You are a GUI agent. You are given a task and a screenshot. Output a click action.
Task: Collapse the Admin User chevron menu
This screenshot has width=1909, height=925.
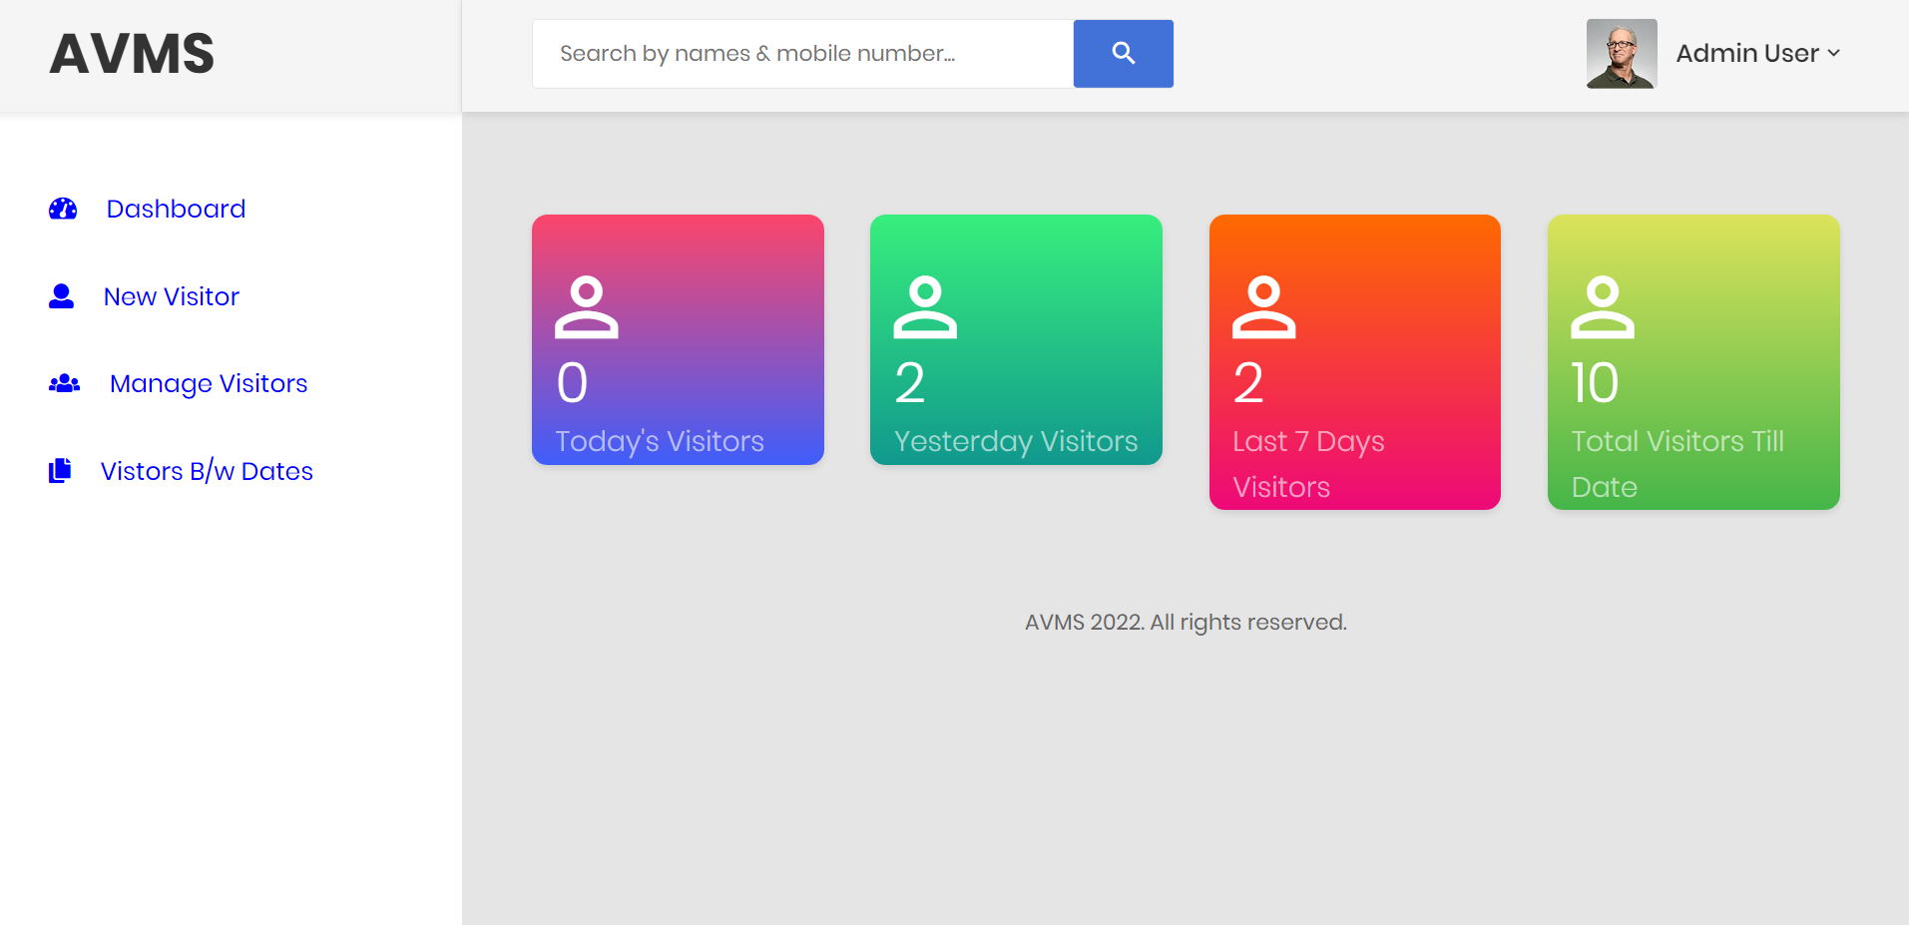[1834, 54]
